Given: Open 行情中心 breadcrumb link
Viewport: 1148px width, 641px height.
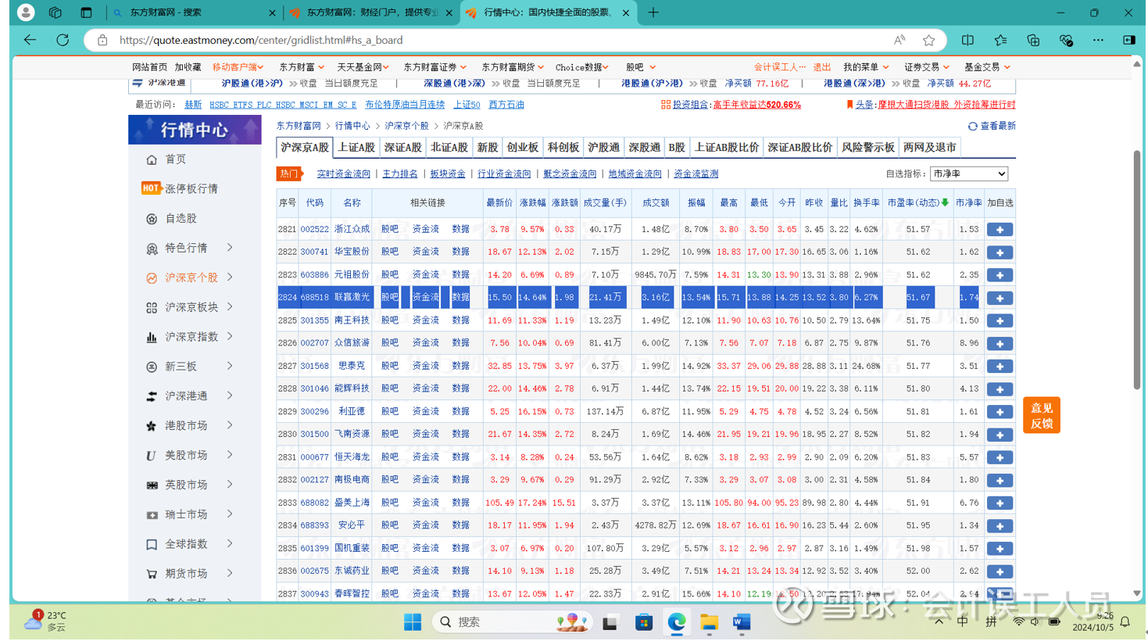Looking at the screenshot, I should pyautogui.click(x=352, y=126).
